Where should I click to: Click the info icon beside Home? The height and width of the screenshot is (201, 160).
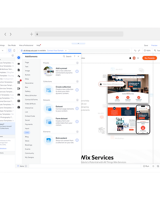26,166
